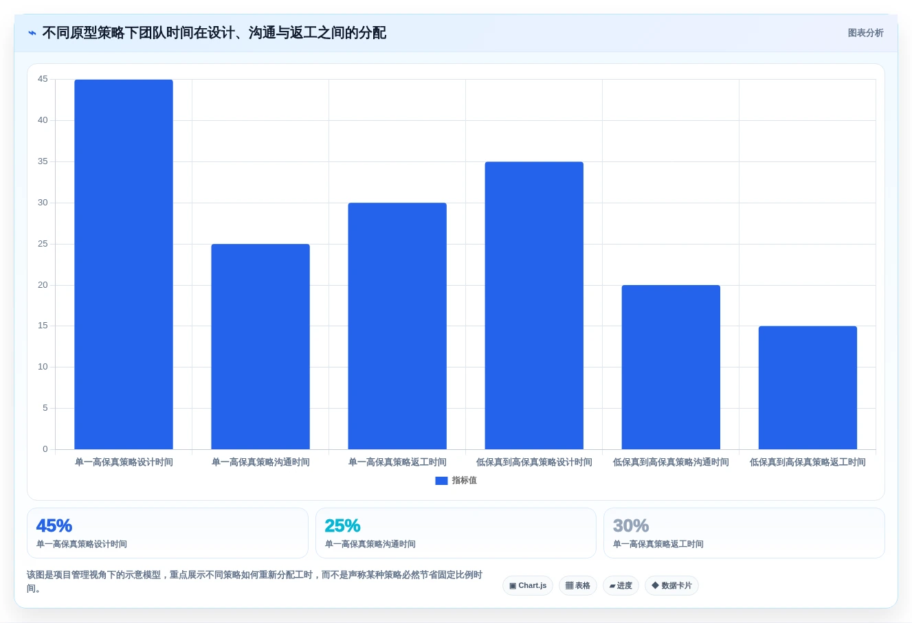The height and width of the screenshot is (623, 912).
Task: Click the bar icon in the 进度 tag
Action: point(612,587)
